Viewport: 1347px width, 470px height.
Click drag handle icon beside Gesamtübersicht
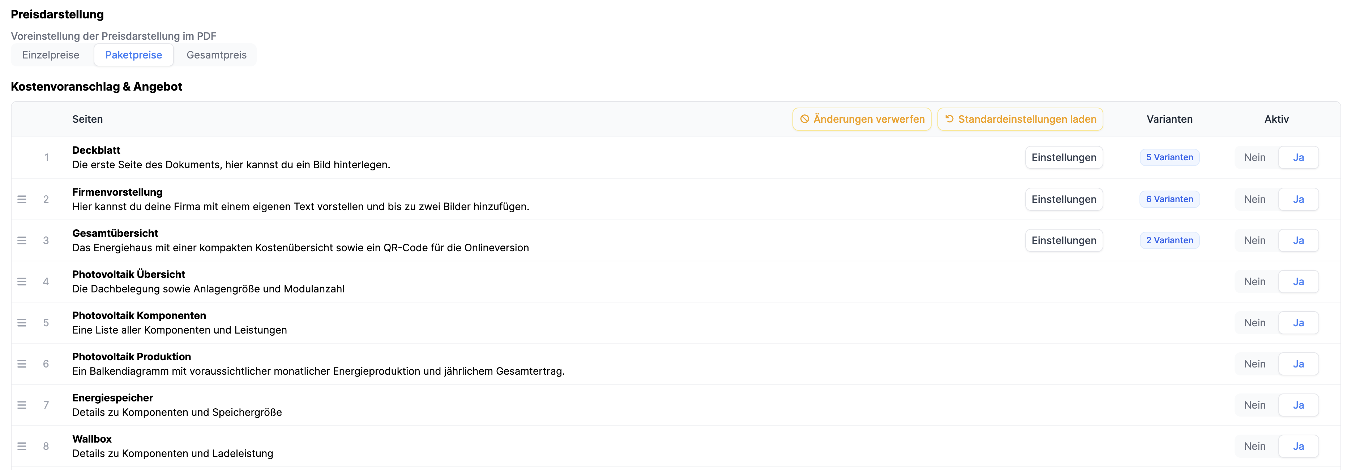click(x=21, y=240)
